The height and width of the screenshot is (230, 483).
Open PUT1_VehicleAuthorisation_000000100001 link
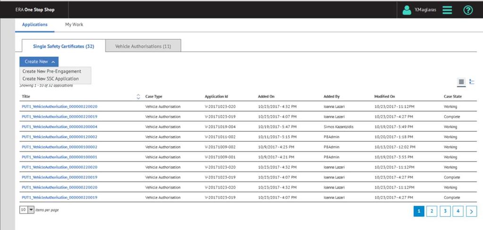59,157
